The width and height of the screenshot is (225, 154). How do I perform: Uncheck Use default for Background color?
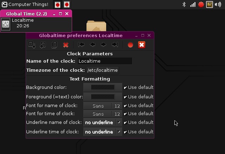[126, 87]
